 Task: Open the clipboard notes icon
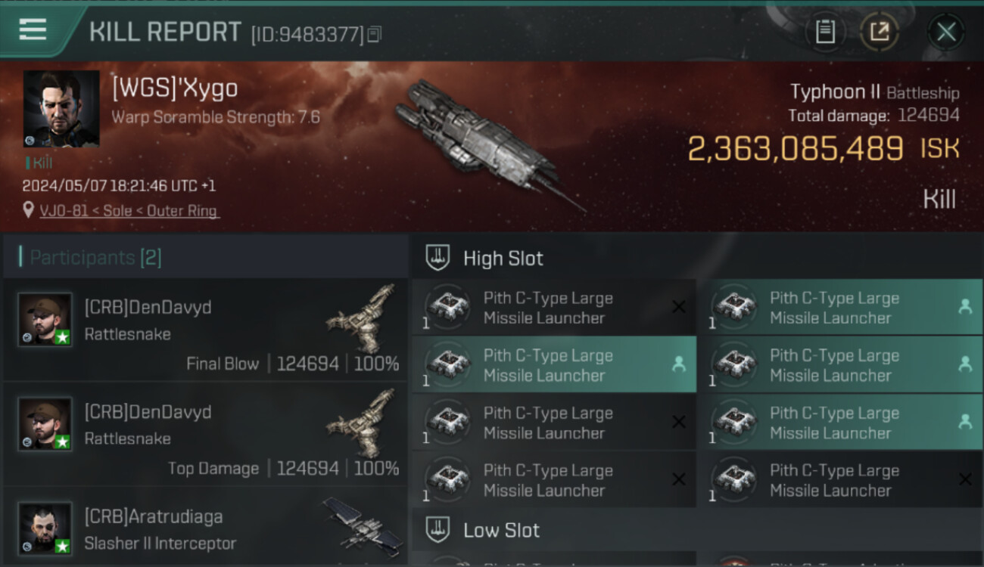pos(824,32)
